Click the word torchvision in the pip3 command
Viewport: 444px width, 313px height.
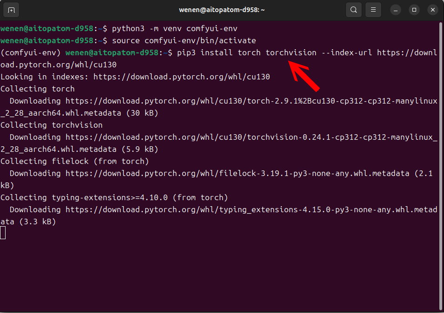click(x=291, y=52)
